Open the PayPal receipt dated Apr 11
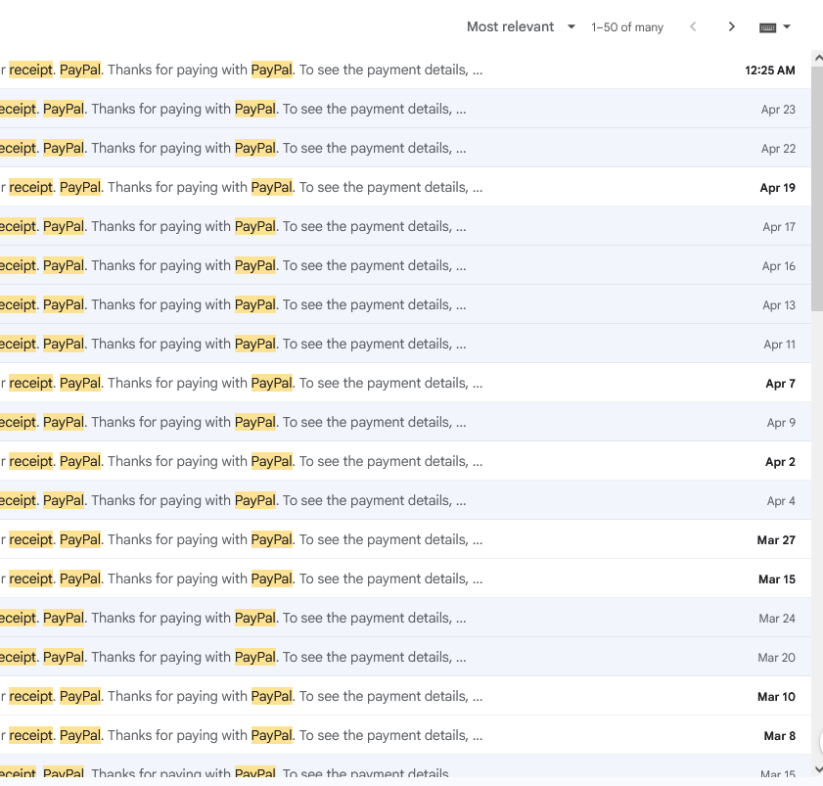823x786 pixels. 405,344
